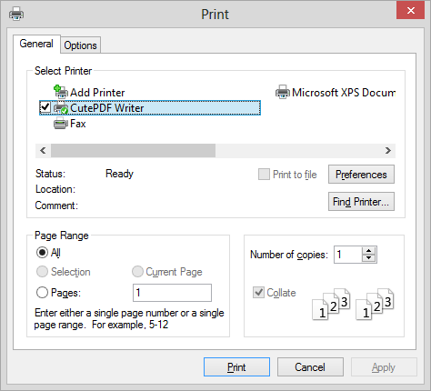Image resolution: width=431 pixels, height=391 pixels.
Task: Click the Print button
Action: pyautogui.click(x=236, y=367)
